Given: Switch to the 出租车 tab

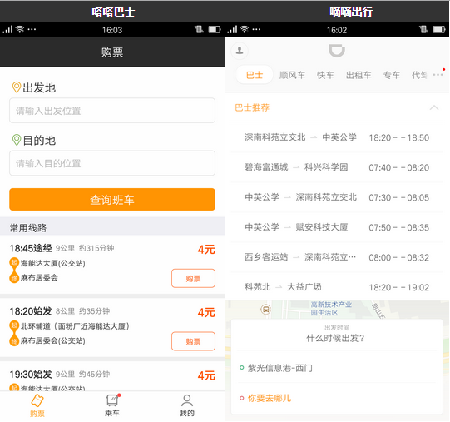Looking at the screenshot, I should 359,75.
